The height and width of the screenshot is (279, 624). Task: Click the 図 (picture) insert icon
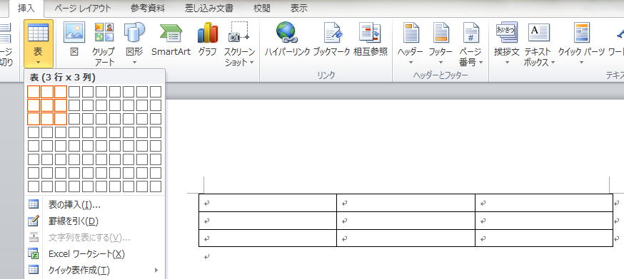(x=74, y=40)
